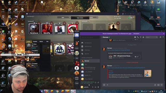Open Discord user settings gear
166x93 pixels.
pyautogui.click(x=98, y=87)
